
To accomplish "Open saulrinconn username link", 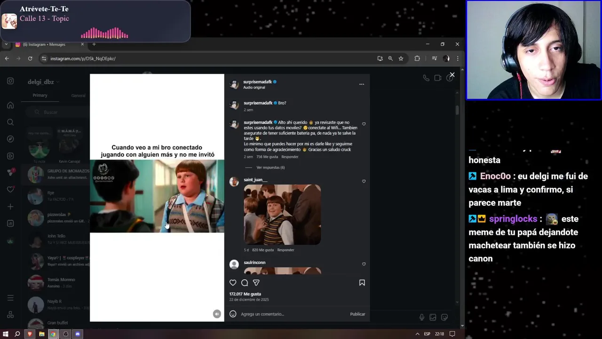I will 254,263.
